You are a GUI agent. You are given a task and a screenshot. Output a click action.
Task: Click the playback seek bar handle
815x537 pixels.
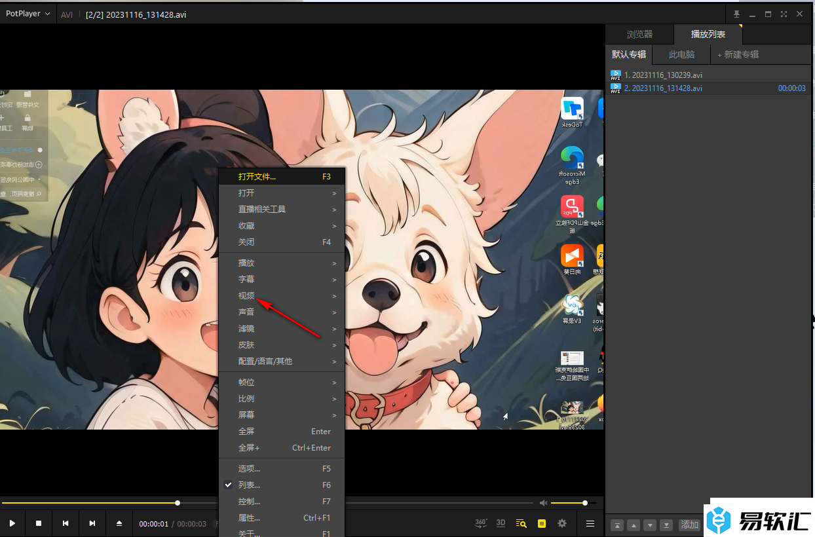[178, 503]
